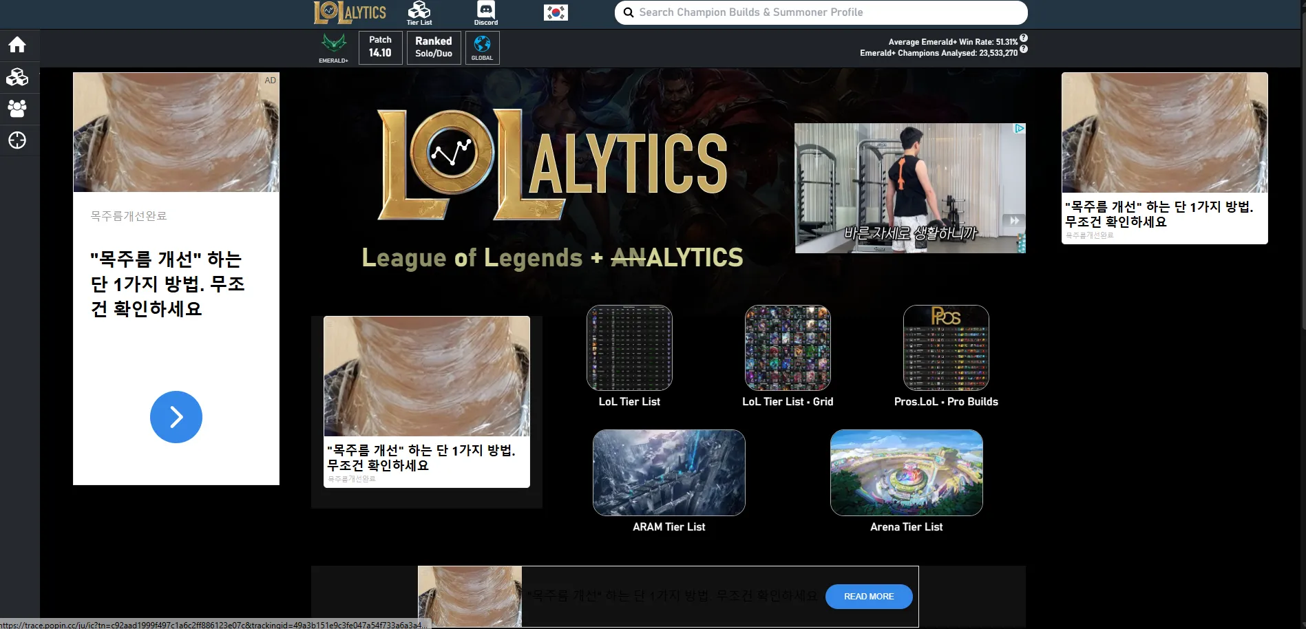Open the Tier List icon in the top bar
This screenshot has width=1306, height=629.
[419, 13]
